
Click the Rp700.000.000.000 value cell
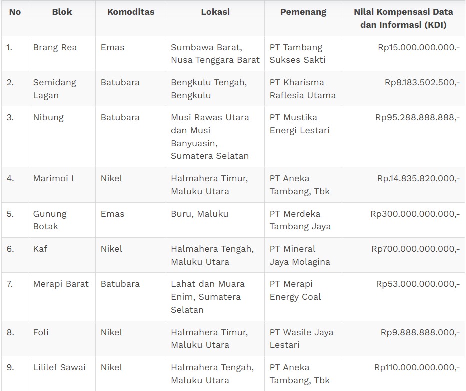pyautogui.click(x=415, y=249)
